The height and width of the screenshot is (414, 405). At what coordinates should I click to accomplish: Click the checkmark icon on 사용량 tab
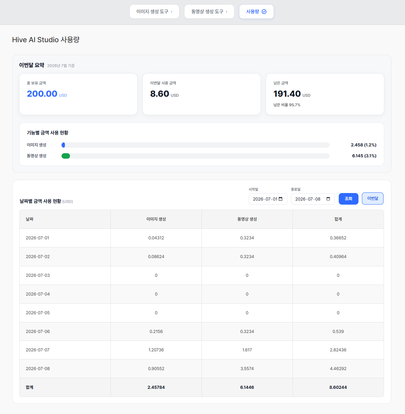pos(264,12)
